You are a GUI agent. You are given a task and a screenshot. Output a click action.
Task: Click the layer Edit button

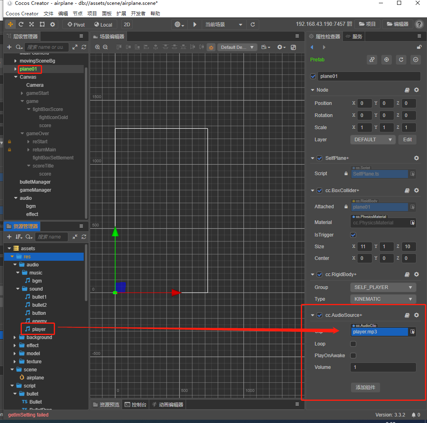(x=408, y=140)
